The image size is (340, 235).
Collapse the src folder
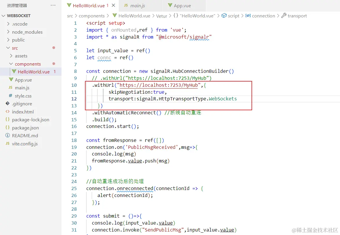8,48
